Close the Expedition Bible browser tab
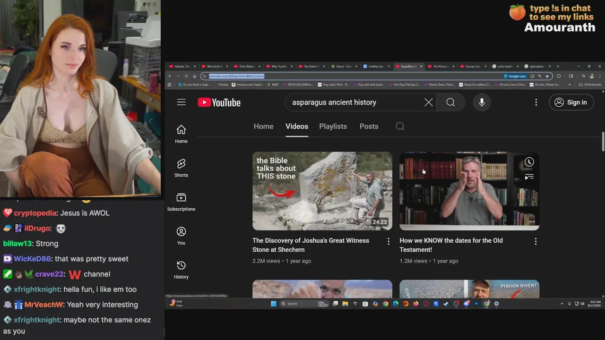The image size is (605, 340). point(421,67)
